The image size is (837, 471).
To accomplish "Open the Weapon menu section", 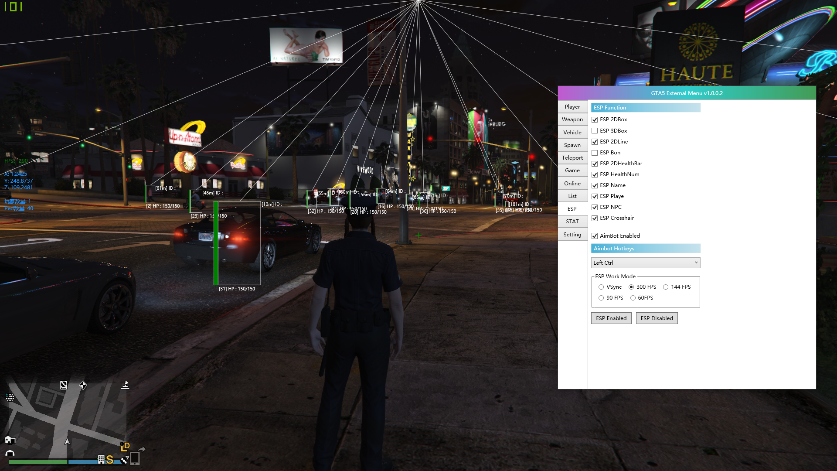I will click(x=572, y=119).
